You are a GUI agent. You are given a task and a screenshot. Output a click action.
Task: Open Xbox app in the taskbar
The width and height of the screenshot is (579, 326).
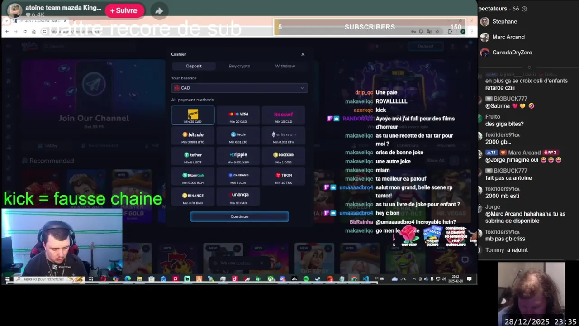[x=271, y=279]
